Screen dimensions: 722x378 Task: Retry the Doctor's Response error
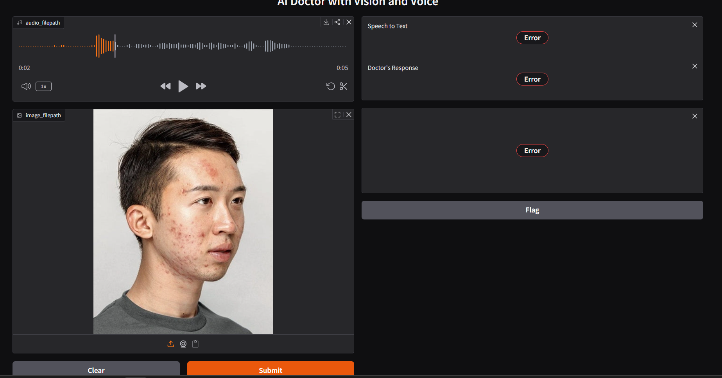pyautogui.click(x=532, y=79)
